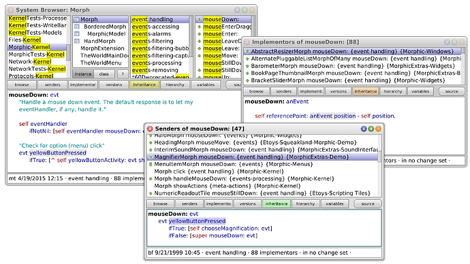Expand the Senders window with green button
This screenshot has height=264, width=470.
(371, 129)
